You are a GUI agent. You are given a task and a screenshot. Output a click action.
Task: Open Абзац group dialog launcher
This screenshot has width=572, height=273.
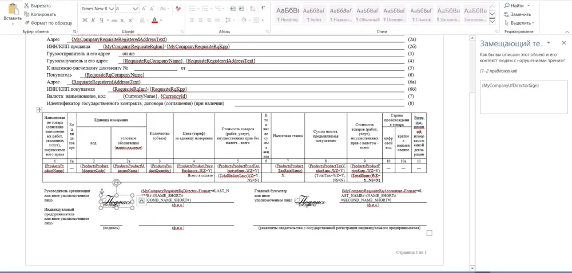(268, 31)
